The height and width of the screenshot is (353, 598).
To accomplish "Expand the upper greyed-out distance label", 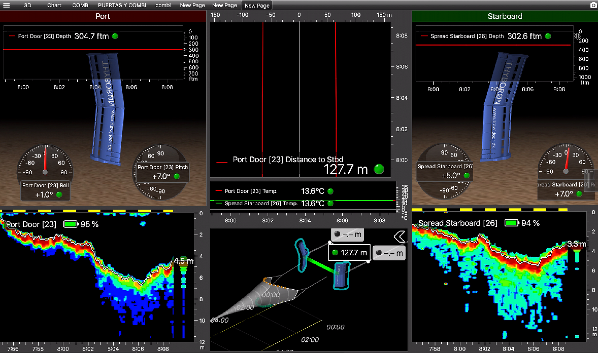I will pyautogui.click(x=348, y=235).
